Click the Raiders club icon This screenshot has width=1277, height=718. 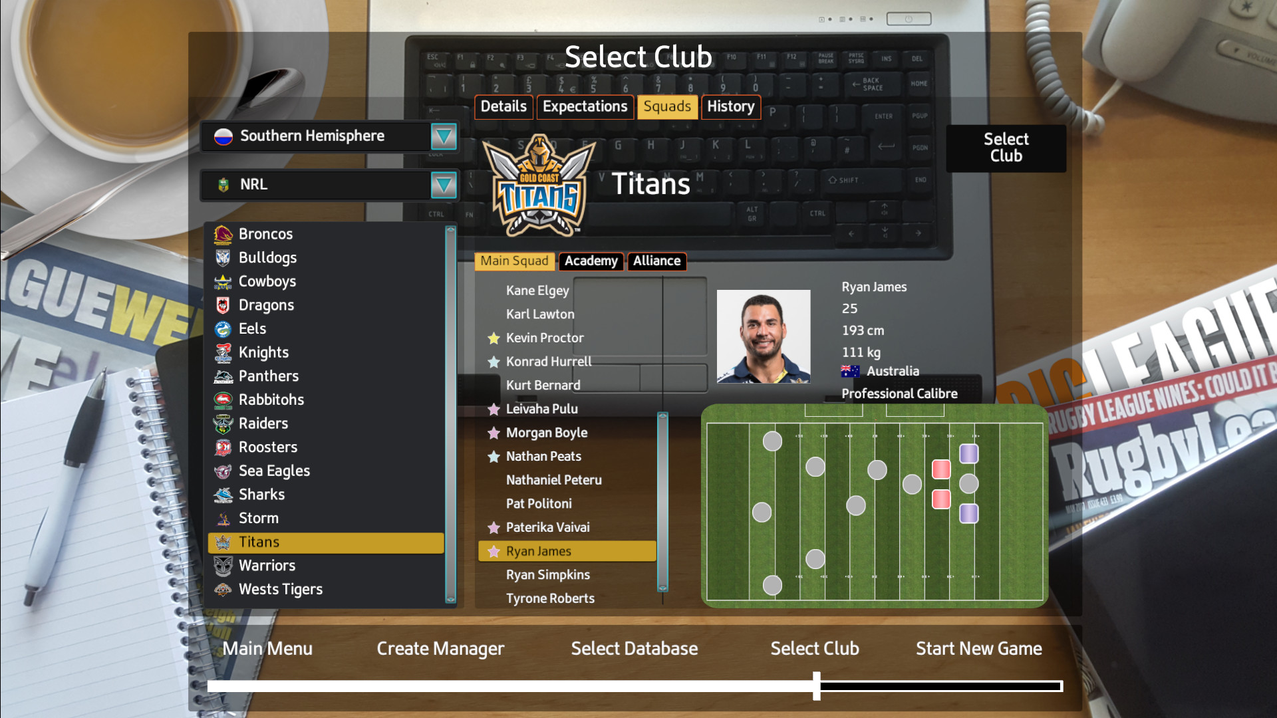coord(223,423)
